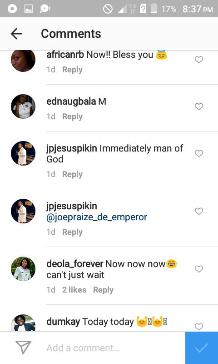This screenshot has height=364, width=218.
Task: Post the comment with the blue checkmark
Action: coord(202,348)
